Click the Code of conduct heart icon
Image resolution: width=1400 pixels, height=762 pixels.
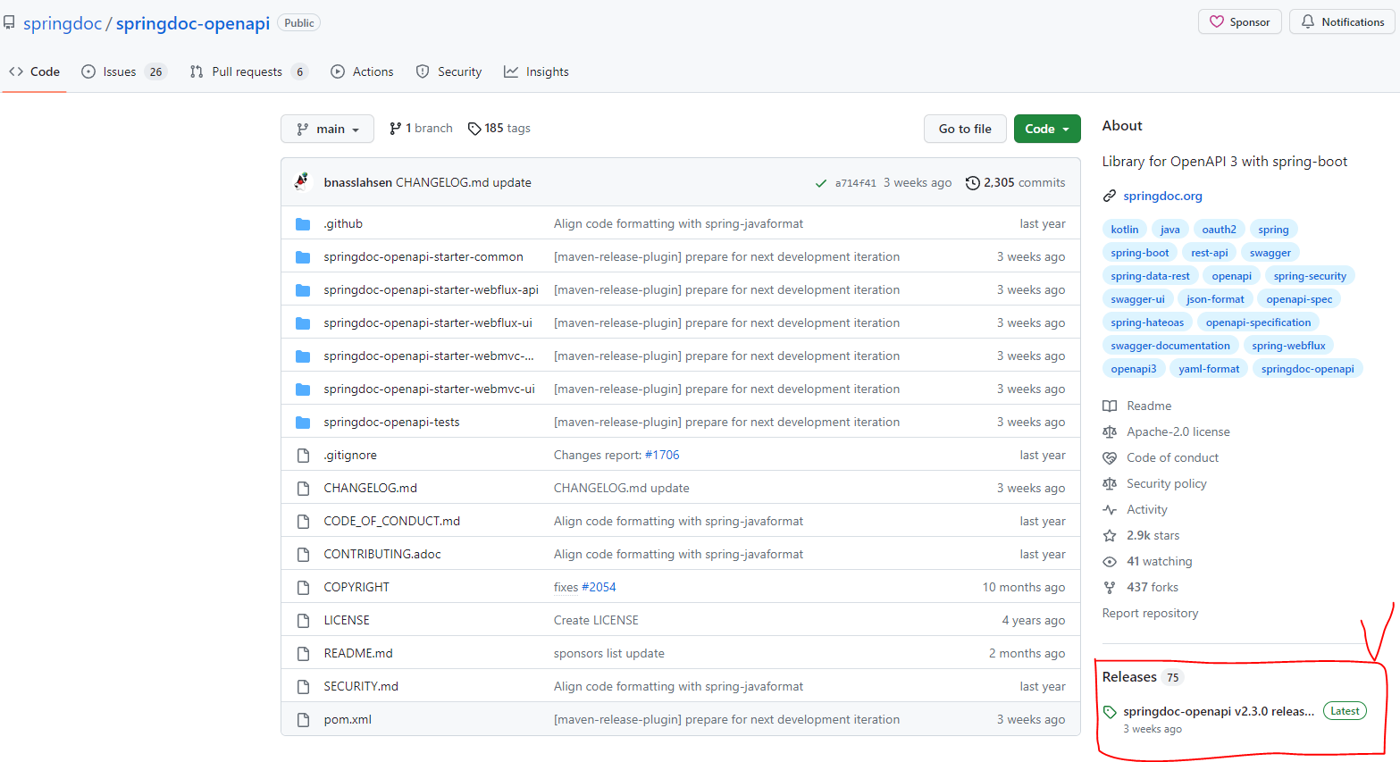[1110, 458]
